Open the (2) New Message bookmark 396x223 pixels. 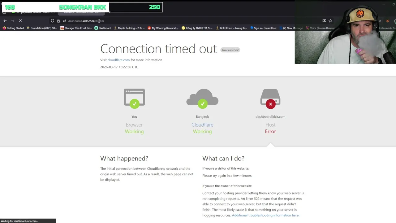[291, 28]
